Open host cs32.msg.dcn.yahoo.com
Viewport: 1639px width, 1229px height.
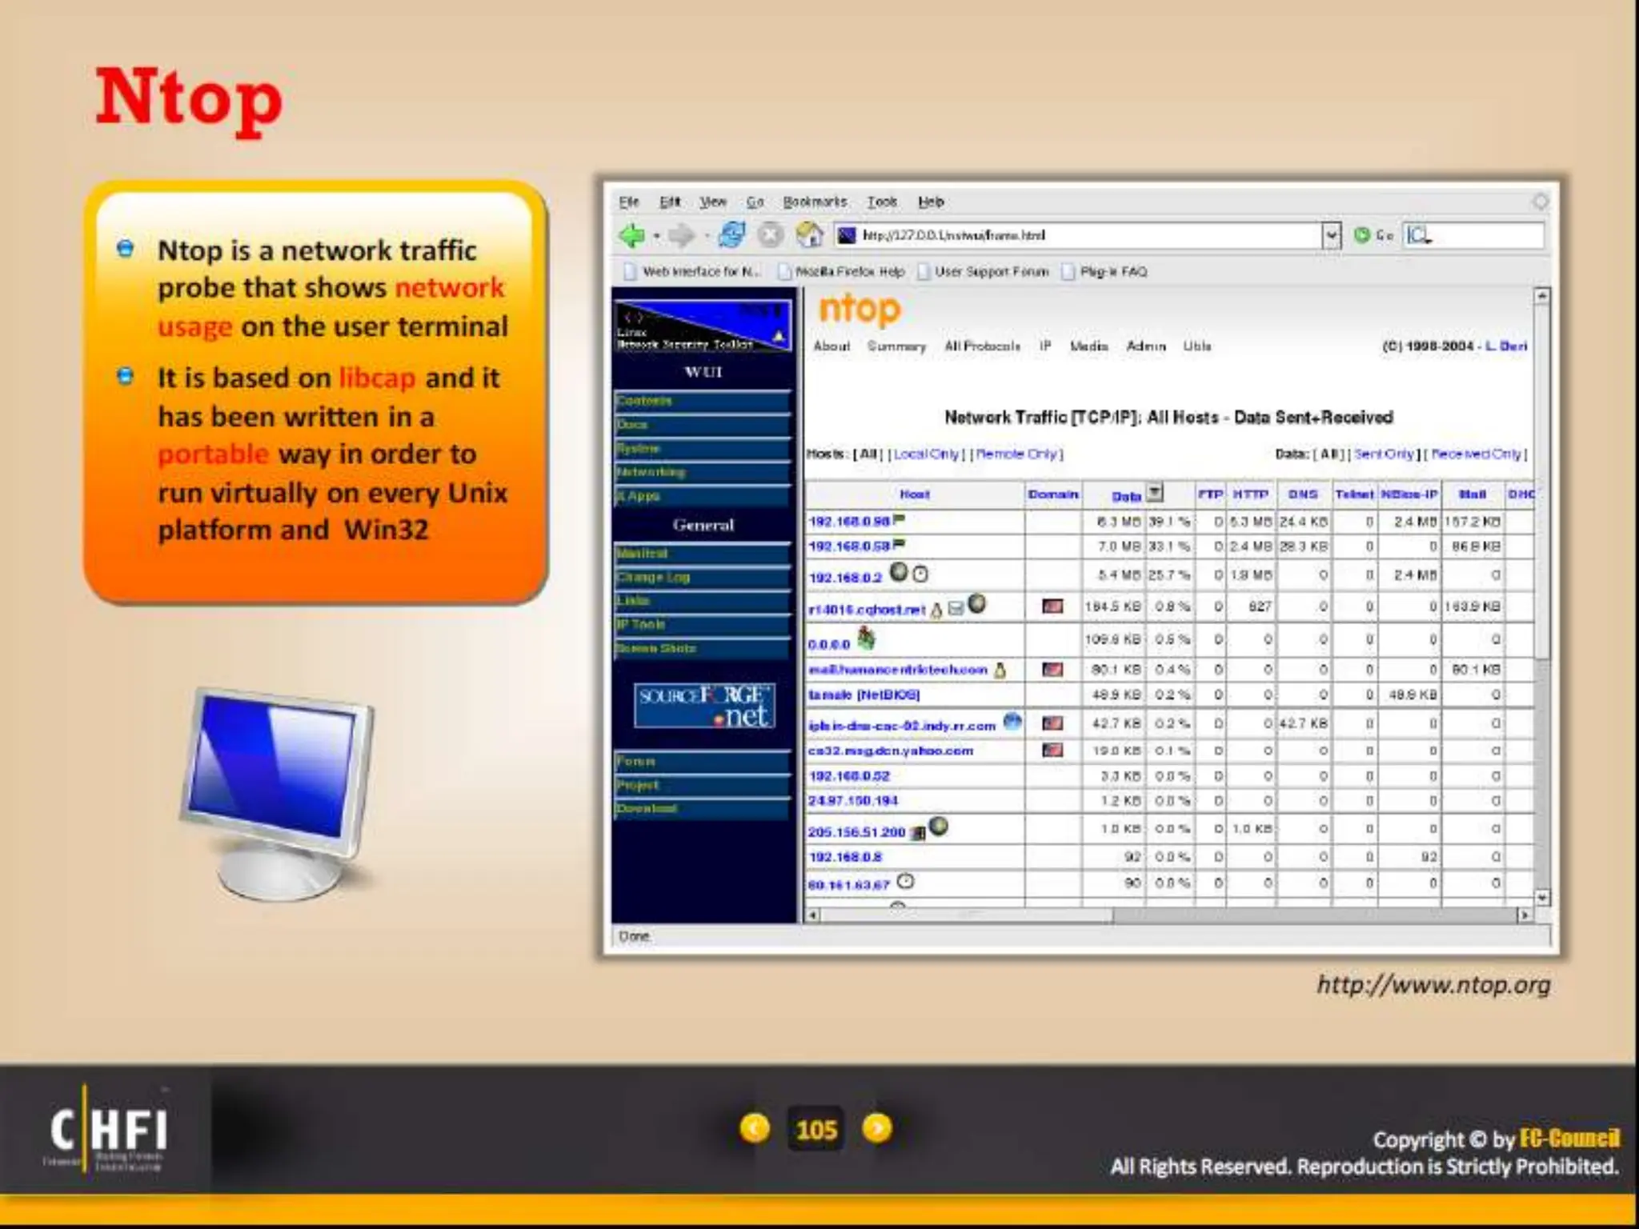(890, 751)
